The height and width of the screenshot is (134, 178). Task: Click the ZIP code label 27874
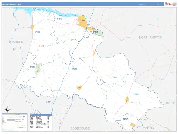pyautogui.click(x=136, y=94)
